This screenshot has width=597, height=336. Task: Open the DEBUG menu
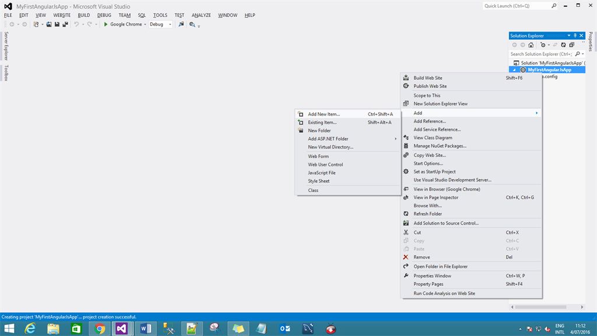tap(104, 15)
